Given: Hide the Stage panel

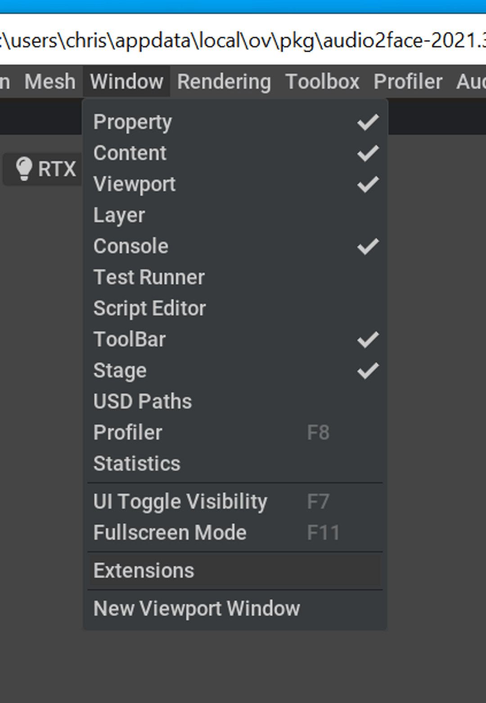Looking at the screenshot, I should [x=235, y=371].
